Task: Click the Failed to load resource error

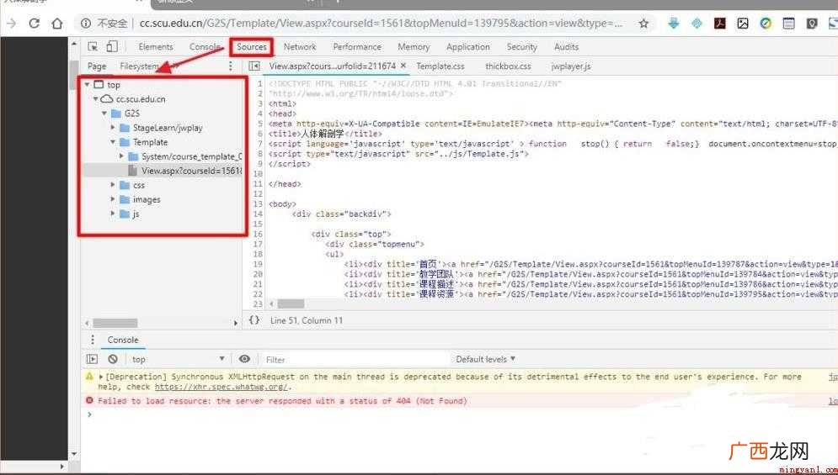Action: tap(282, 401)
